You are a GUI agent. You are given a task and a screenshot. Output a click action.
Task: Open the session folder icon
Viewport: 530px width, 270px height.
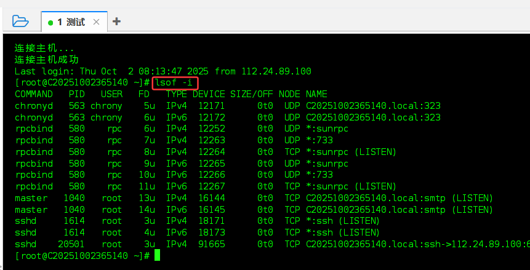[20, 22]
